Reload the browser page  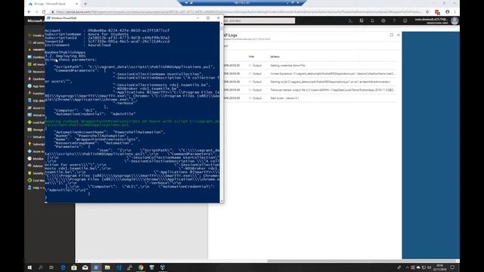pos(44,12)
